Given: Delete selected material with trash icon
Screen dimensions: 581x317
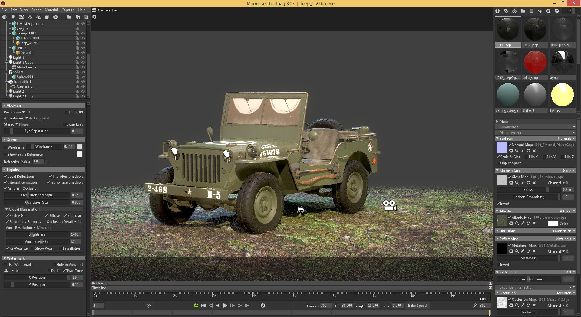Looking at the screenshot, I should point(531,11).
